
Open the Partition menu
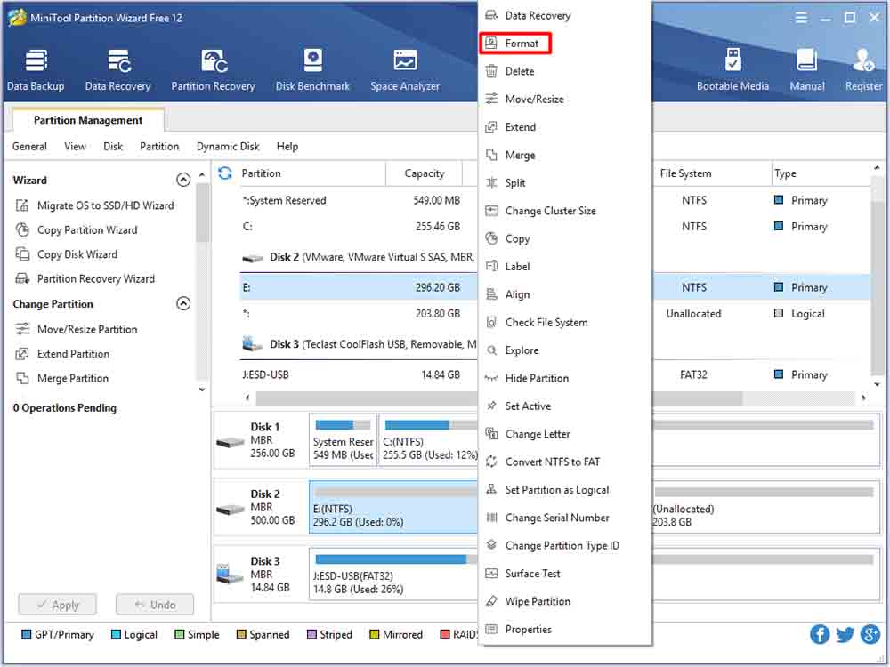159,147
